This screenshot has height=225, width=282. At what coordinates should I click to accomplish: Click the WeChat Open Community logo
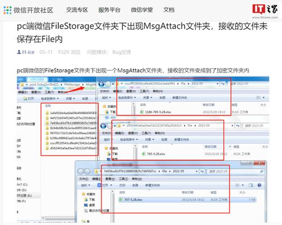[29, 10]
